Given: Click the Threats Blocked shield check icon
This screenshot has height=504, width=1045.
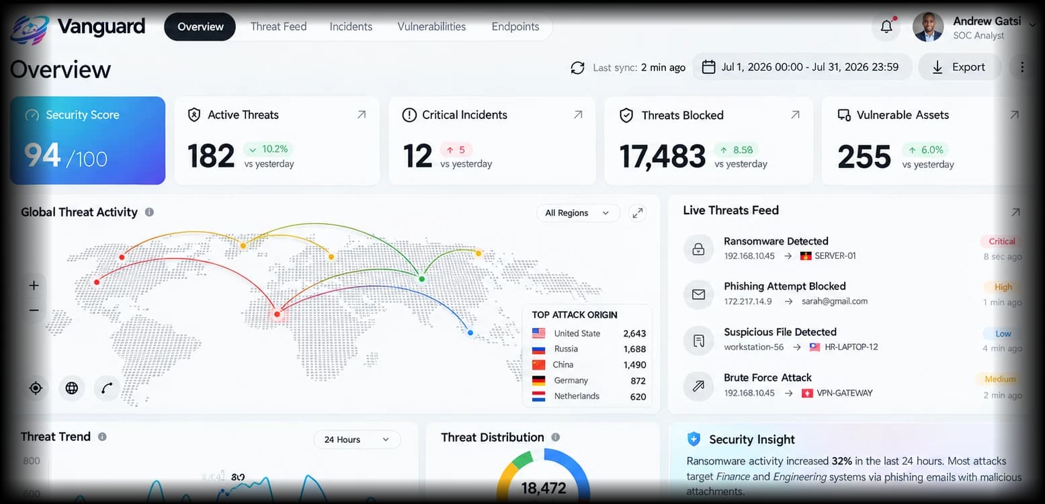Looking at the screenshot, I should point(626,116).
